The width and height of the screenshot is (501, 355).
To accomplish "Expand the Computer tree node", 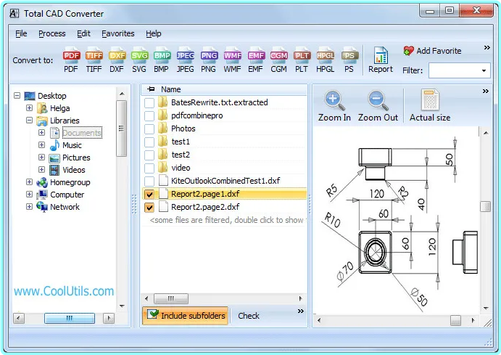I will (29, 194).
